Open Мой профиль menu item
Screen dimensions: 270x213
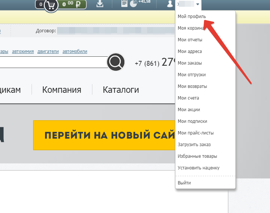click(x=192, y=17)
